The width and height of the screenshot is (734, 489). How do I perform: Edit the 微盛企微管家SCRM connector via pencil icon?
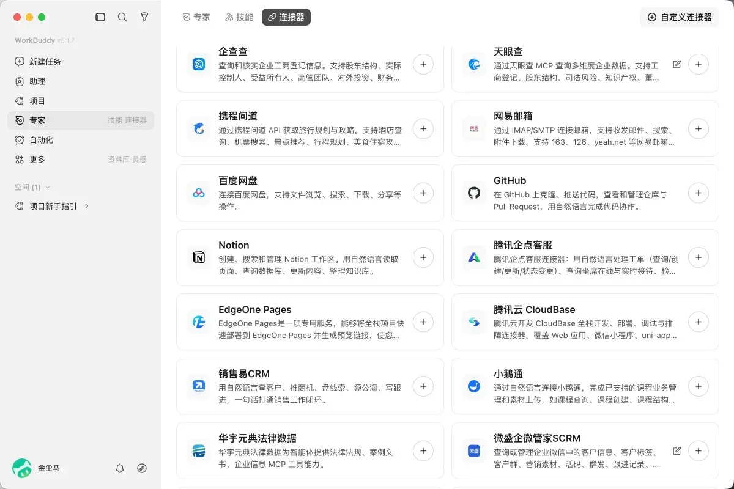(x=677, y=451)
